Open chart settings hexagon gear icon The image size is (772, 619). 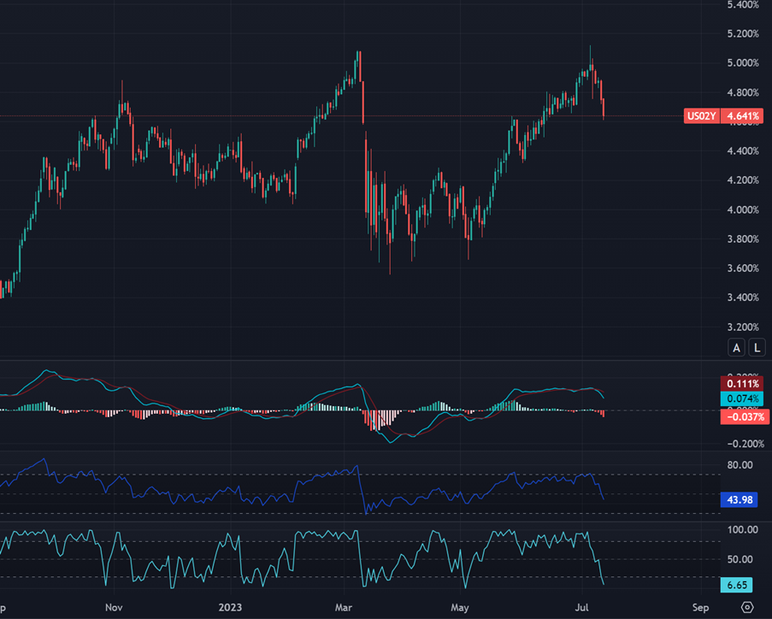(x=747, y=607)
